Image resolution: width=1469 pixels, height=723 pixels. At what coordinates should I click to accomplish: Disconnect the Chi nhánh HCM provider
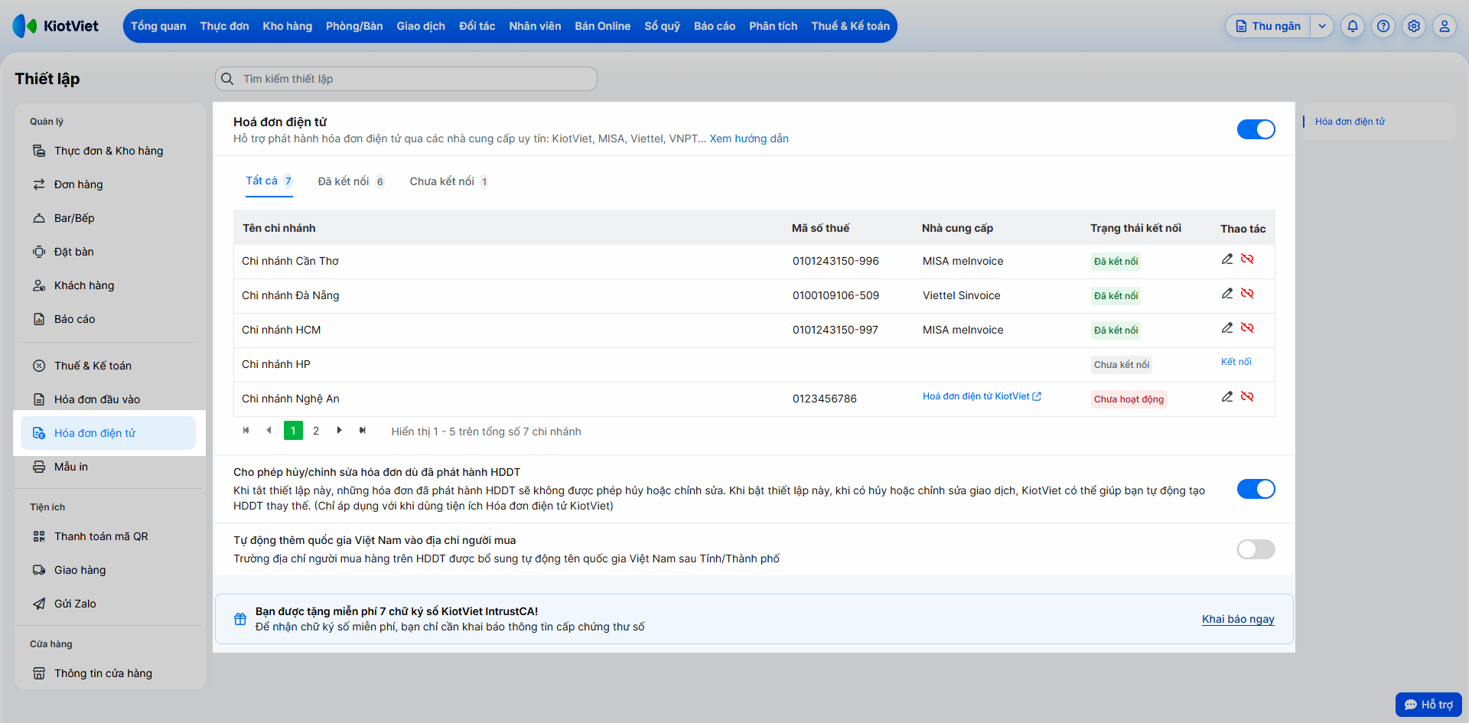[x=1247, y=328]
